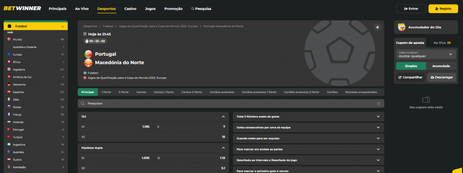The width and height of the screenshot is (463, 173).
Task: Click the Entrar button
Action: tap(411, 9)
